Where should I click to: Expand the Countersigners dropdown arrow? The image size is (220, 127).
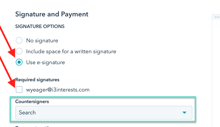pyautogui.click(x=184, y=113)
